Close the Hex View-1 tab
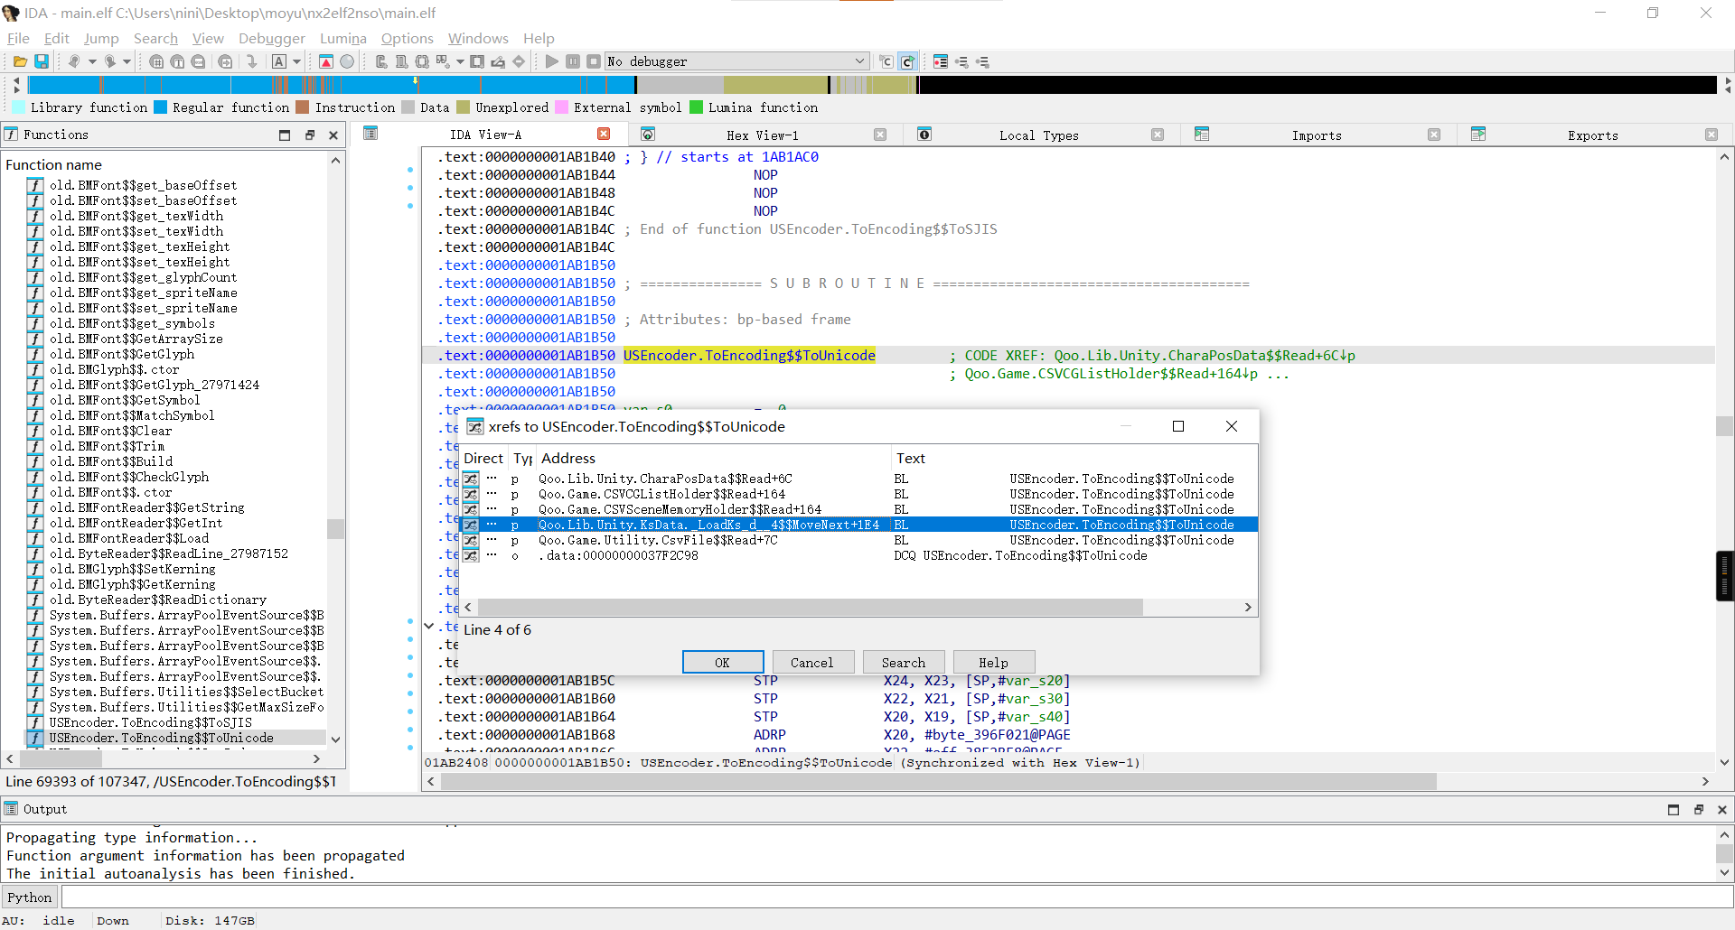This screenshot has width=1735, height=930. tap(880, 135)
